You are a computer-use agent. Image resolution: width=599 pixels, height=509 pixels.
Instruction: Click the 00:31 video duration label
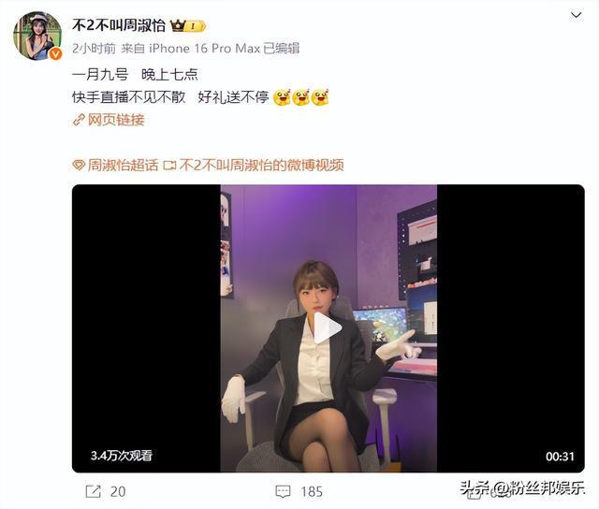[x=560, y=457]
